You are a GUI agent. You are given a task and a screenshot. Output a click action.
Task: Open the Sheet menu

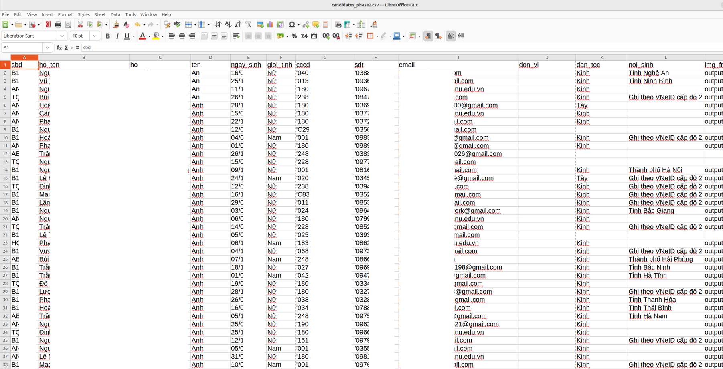tap(100, 14)
